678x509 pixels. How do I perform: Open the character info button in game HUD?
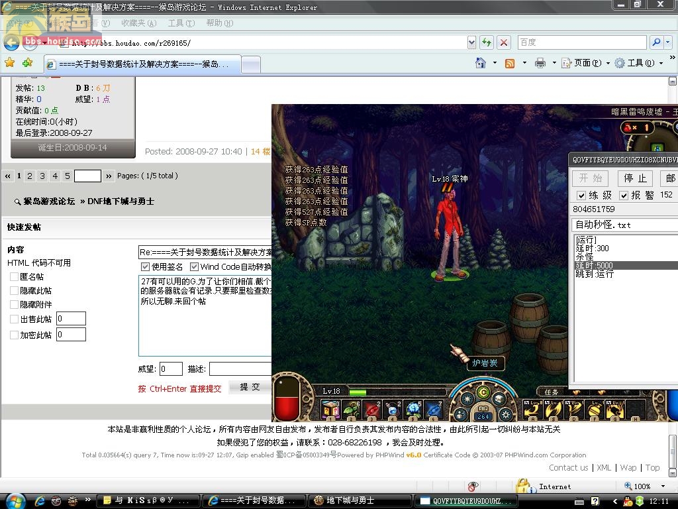pyautogui.click(x=461, y=415)
